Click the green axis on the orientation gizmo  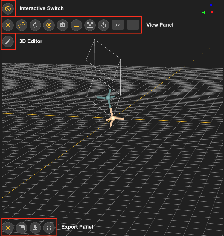(x=205, y=12)
